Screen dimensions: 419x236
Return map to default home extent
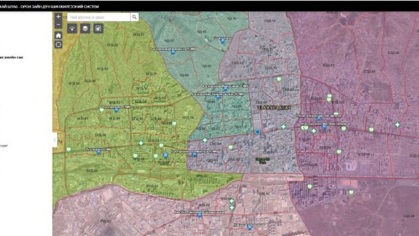pyautogui.click(x=58, y=35)
